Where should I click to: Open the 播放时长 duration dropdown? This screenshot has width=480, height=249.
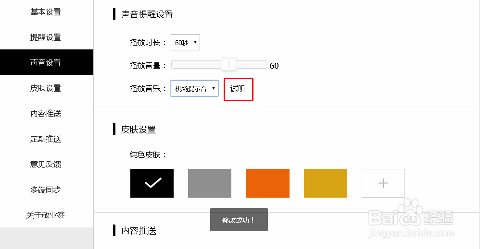[x=185, y=42]
